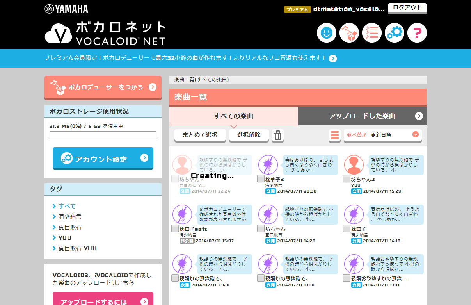The image size is (471, 305).
Task: Click the orange avatar of song 坊ちゃん2
Action: point(354,164)
